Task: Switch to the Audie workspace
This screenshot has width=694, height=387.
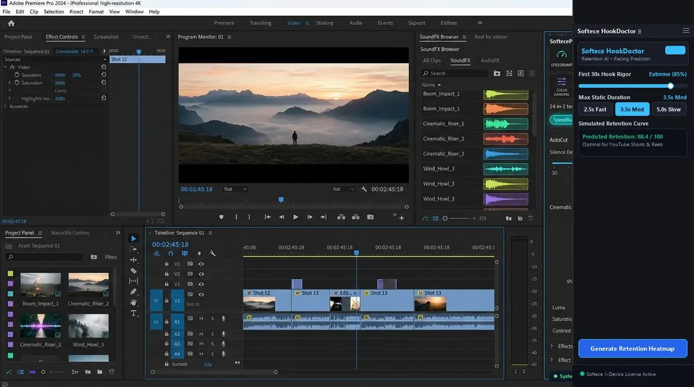Action: (x=356, y=23)
